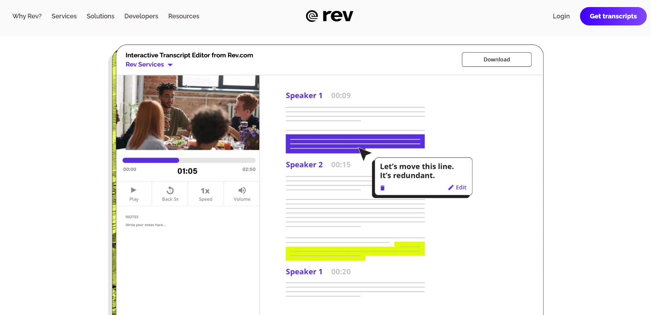Click the video thumbnail of people dining
Image resolution: width=651 pixels, height=315 pixels.
tap(188, 113)
